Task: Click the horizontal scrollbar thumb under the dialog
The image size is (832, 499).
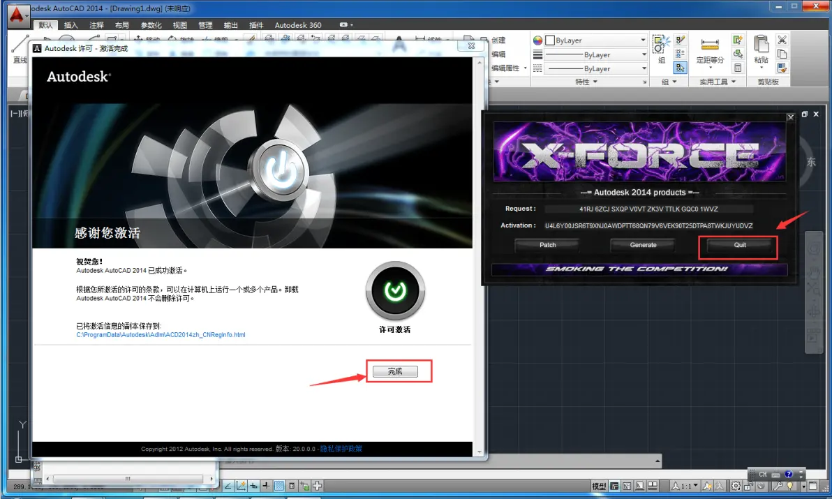Action: click(127, 478)
